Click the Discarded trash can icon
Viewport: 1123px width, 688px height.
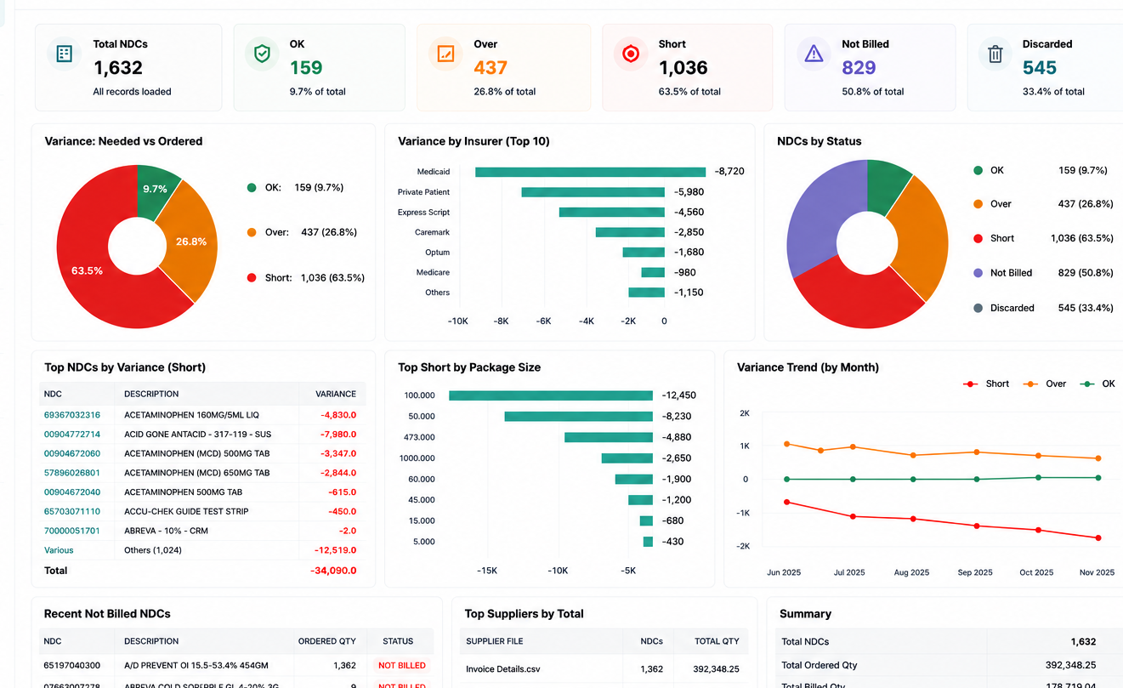995,54
